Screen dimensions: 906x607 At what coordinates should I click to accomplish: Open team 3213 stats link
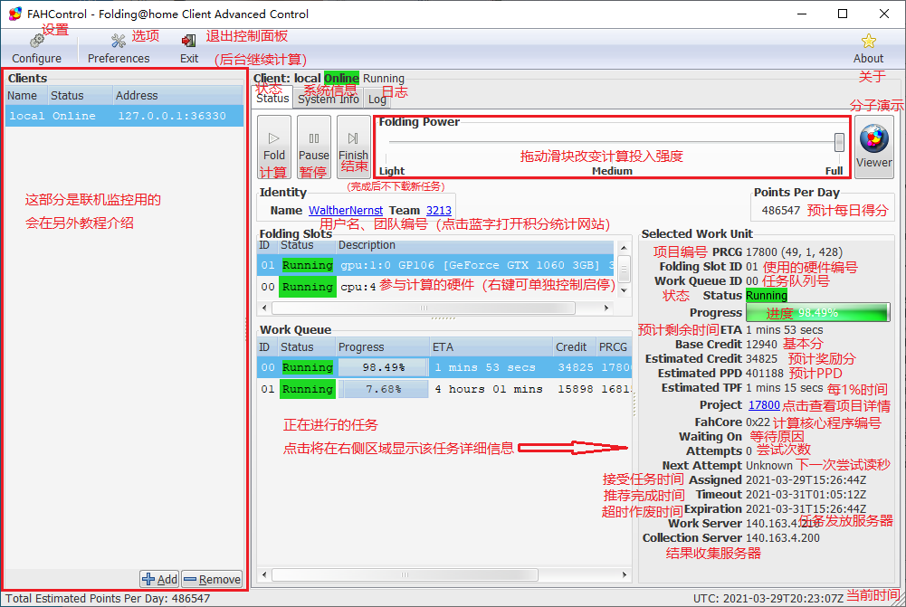[439, 211]
